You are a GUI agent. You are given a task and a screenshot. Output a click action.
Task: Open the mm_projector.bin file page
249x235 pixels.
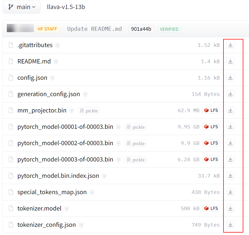[42, 111]
